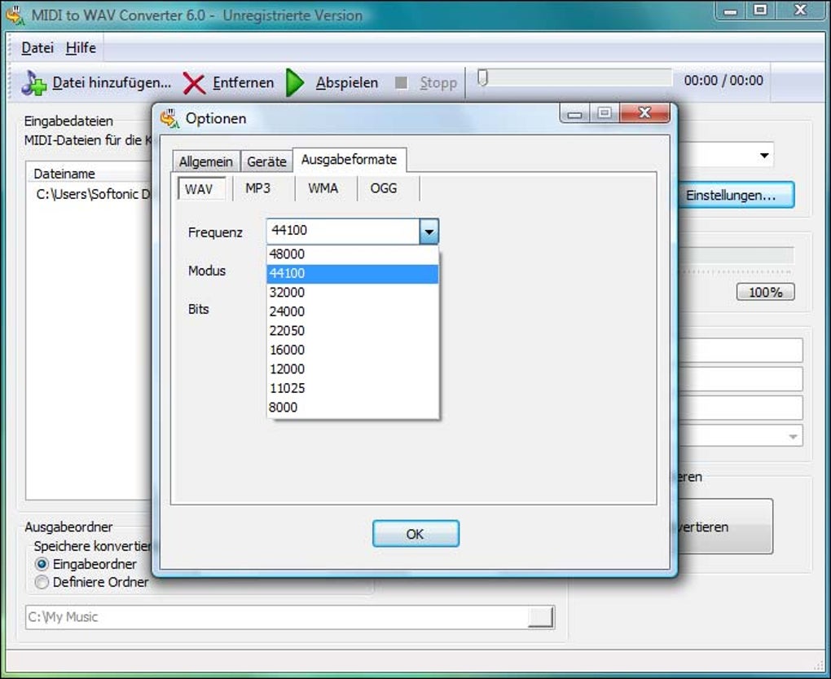831x679 pixels.
Task: Select the C:\Users\Softonic file row
Action: point(93,194)
